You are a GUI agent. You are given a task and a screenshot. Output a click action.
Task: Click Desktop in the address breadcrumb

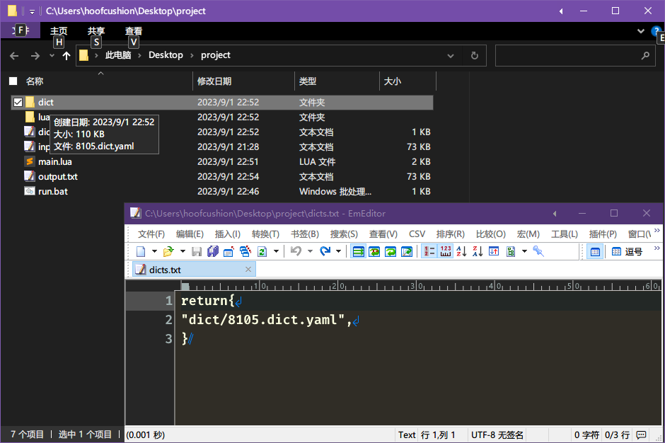tap(166, 55)
